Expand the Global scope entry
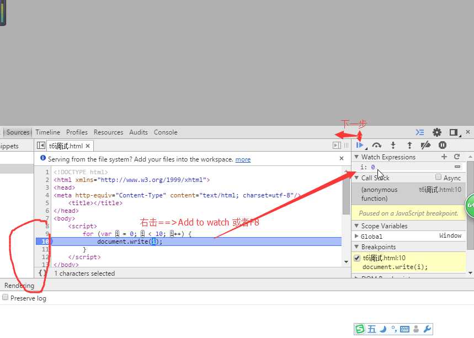This screenshot has height=338, width=474. [356, 236]
